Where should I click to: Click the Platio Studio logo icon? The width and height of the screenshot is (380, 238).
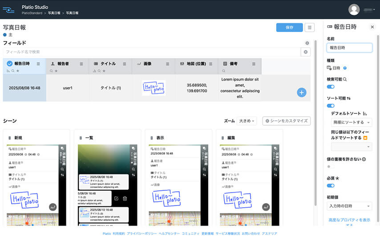click(8, 9)
